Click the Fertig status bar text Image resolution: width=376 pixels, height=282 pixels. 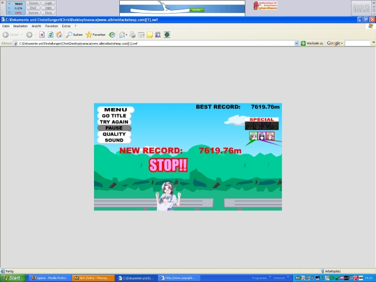[x=9, y=271]
